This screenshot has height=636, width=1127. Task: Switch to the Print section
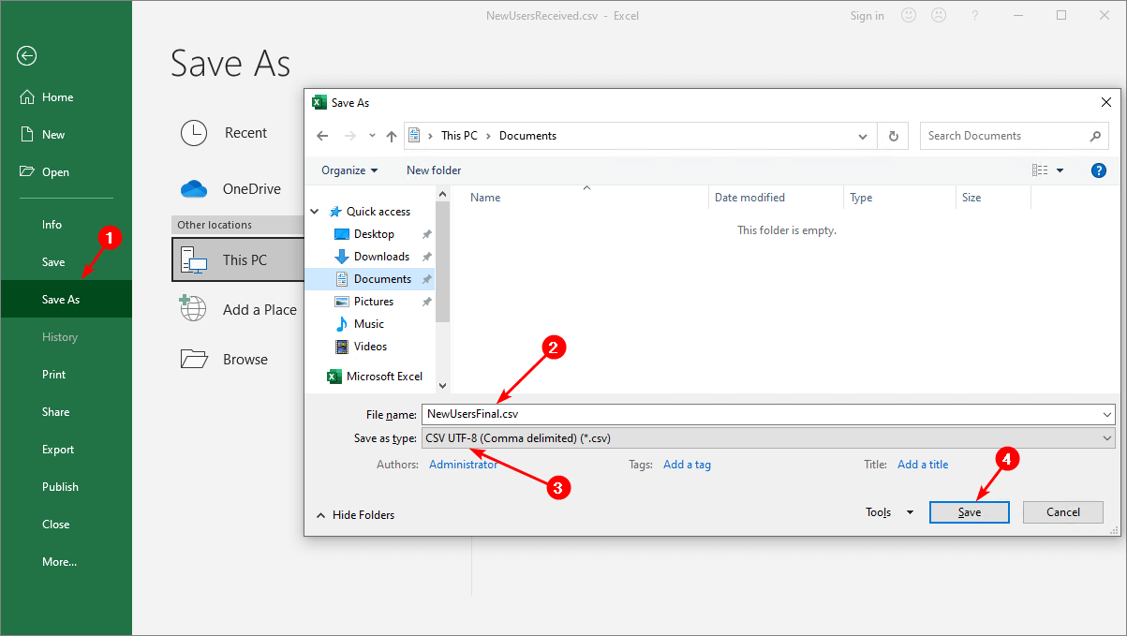[53, 374]
